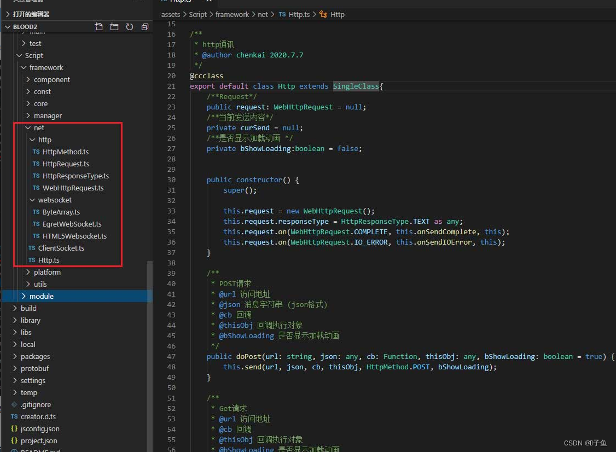Create a new folder in BLOOD2 via toolbar icon
Image resolution: width=616 pixels, height=452 pixels.
(113, 26)
